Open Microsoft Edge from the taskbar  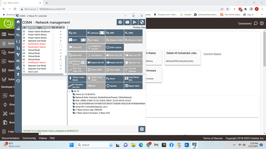pyautogui.click(x=141, y=145)
